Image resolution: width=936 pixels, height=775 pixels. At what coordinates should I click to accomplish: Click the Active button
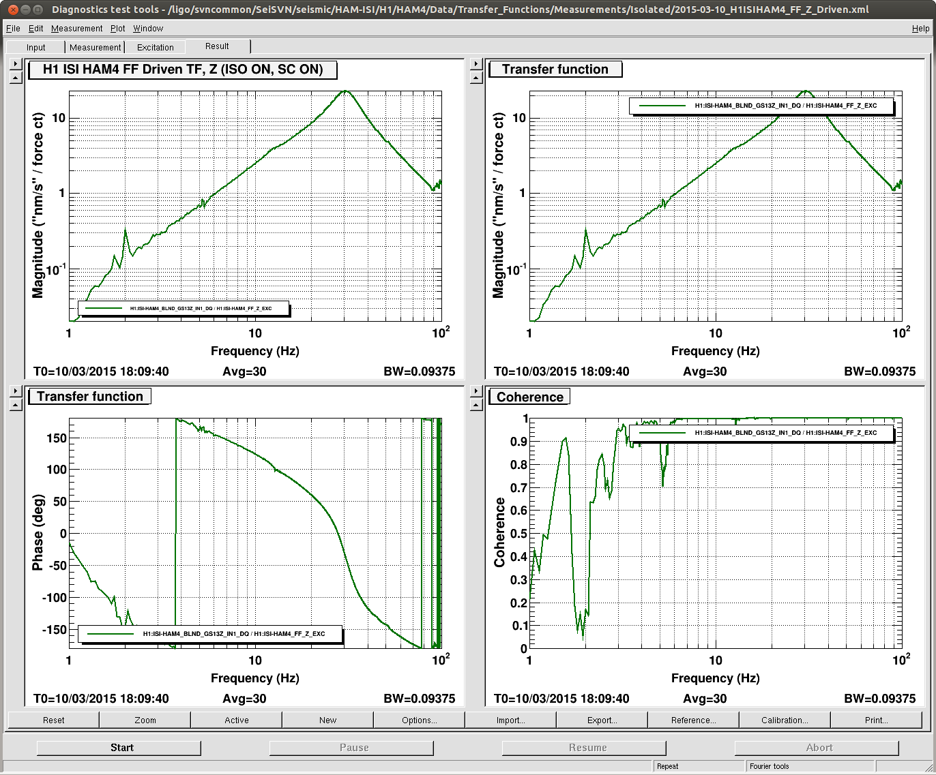tap(236, 720)
